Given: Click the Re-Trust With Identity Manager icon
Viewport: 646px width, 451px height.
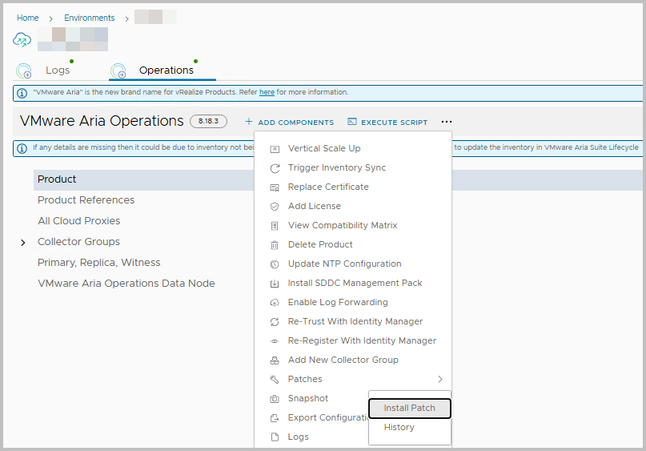Looking at the screenshot, I should (x=275, y=322).
